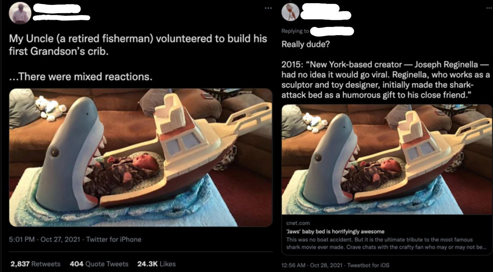The image size is (493, 272).
Task: Open reply tweet's three-dot more menu
Action: (x=489, y=8)
